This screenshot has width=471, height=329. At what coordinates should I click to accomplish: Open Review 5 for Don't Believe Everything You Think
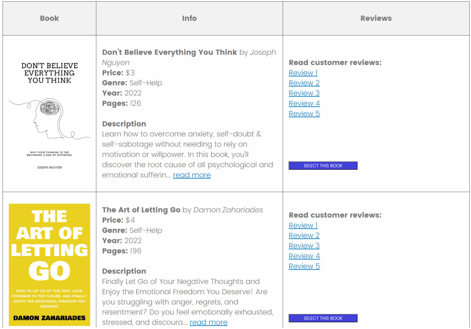click(x=304, y=114)
